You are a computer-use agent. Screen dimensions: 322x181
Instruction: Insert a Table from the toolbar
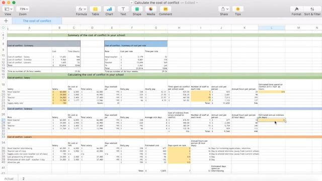click(x=95, y=9)
